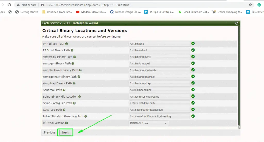This screenshot has width=264, height=142.
Task: Click the help icon beside Spine Binary File Location
Action: click(80, 97)
